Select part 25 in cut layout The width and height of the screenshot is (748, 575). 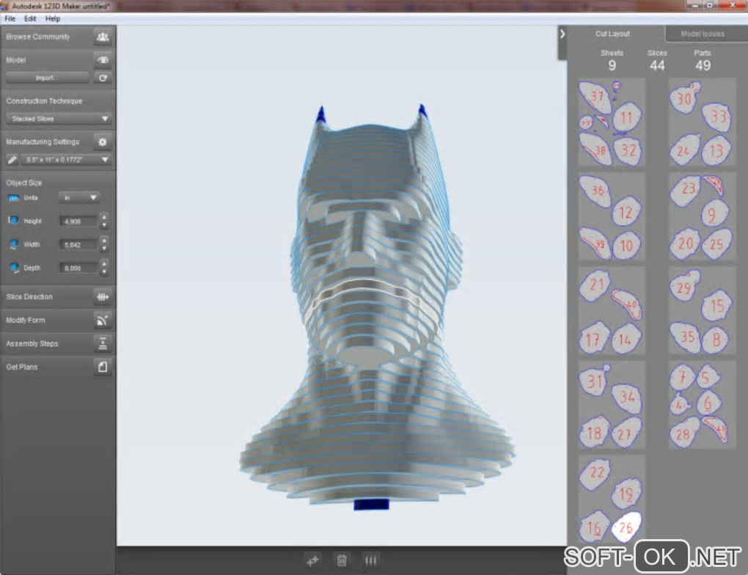coord(716,243)
